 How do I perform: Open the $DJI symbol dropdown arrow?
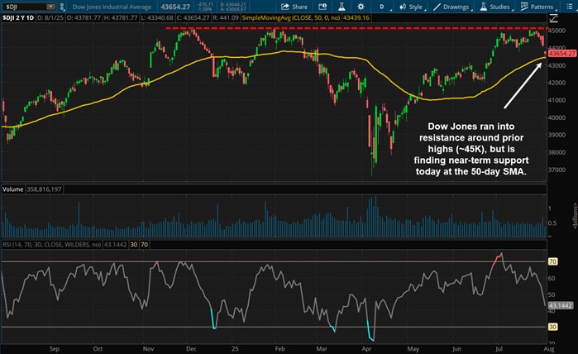[51, 7]
